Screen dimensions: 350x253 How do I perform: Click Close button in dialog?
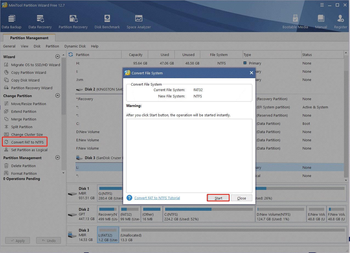(x=242, y=198)
